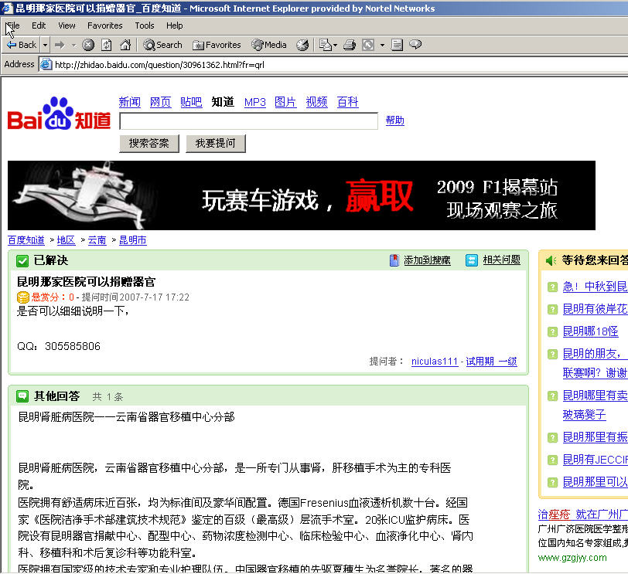Click the 我要提问 button
628x574 pixels.
click(x=216, y=143)
